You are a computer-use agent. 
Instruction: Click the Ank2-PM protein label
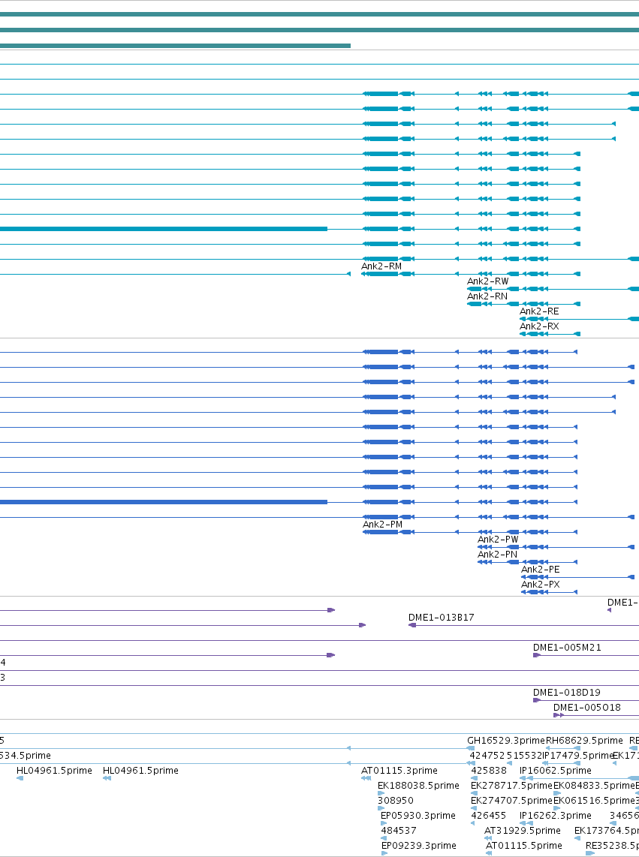tap(382, 524)
